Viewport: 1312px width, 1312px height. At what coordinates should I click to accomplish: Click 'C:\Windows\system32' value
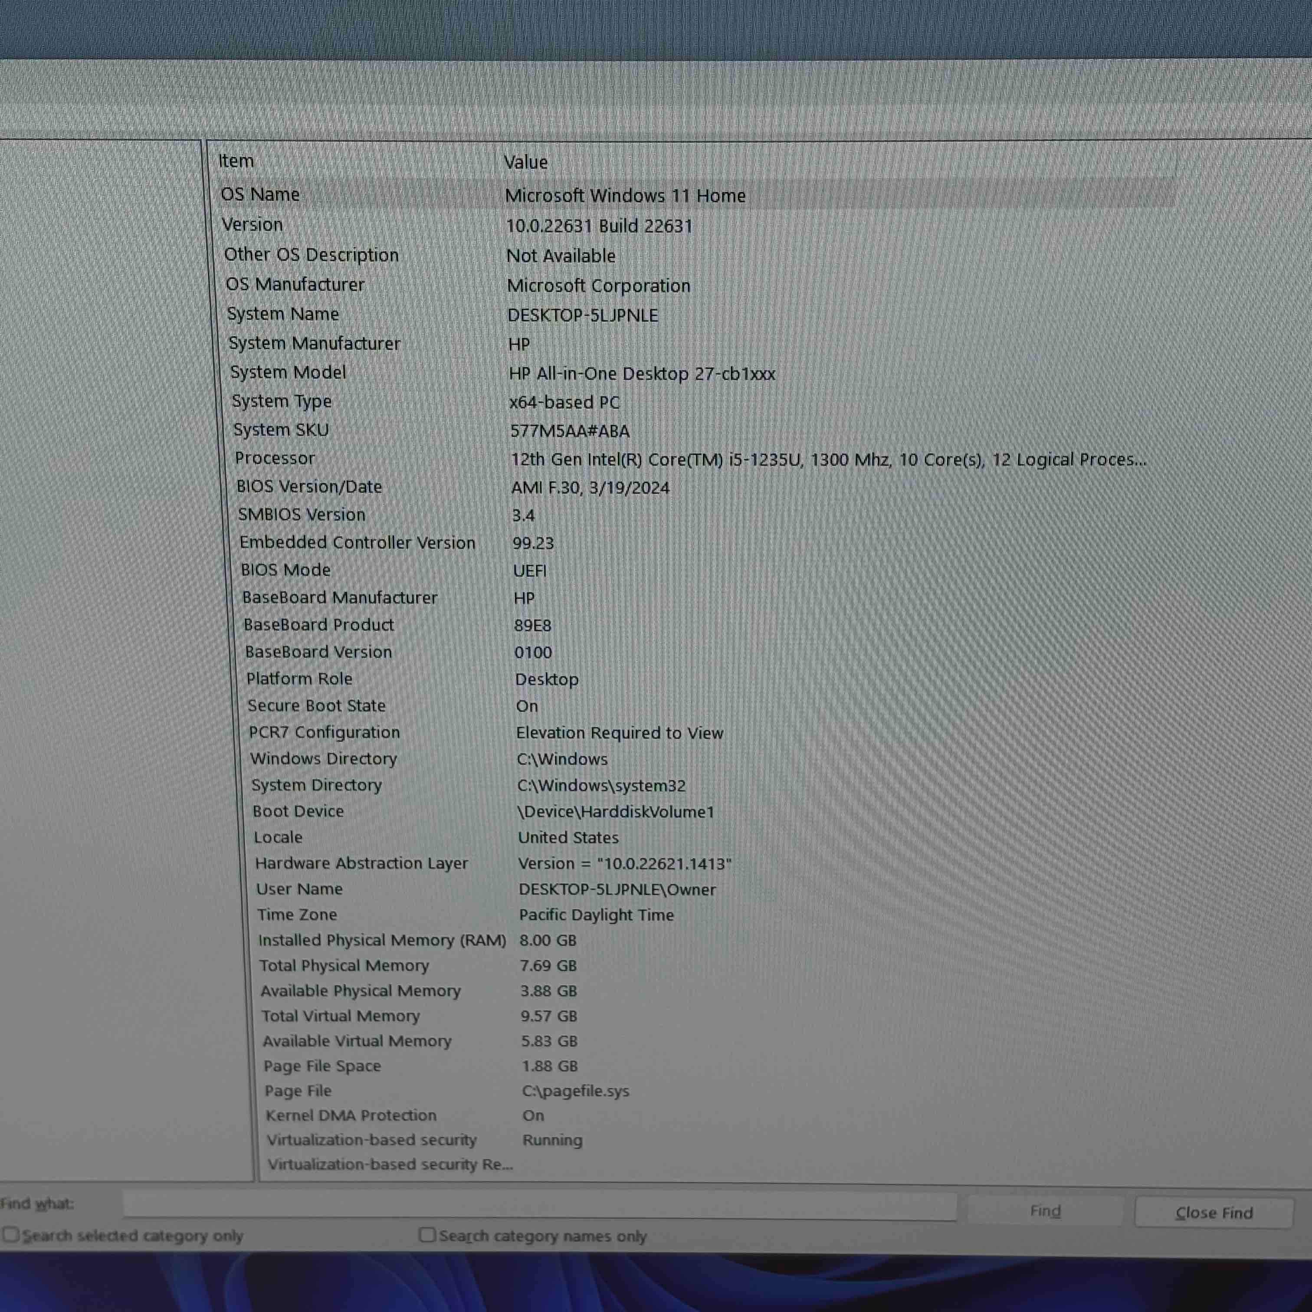(x=601, y=786)
